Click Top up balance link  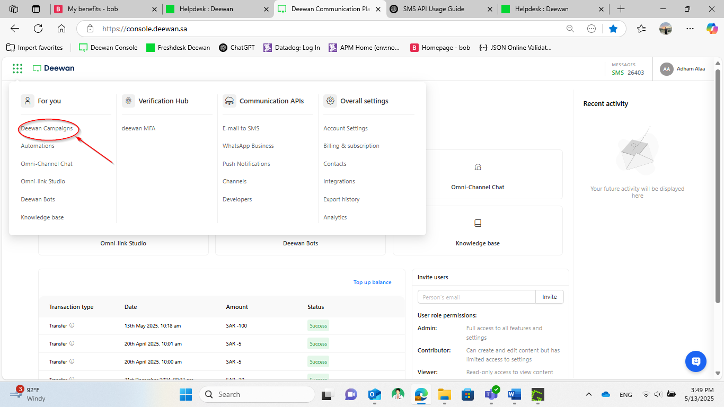tap(373, 282)
